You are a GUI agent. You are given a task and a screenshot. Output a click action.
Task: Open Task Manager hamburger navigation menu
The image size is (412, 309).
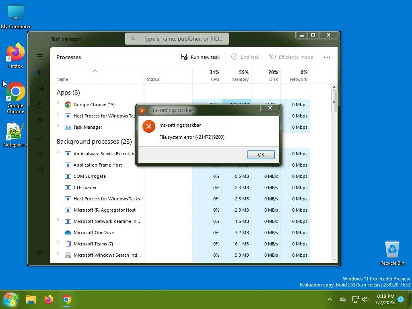click(x=40, y=56)
